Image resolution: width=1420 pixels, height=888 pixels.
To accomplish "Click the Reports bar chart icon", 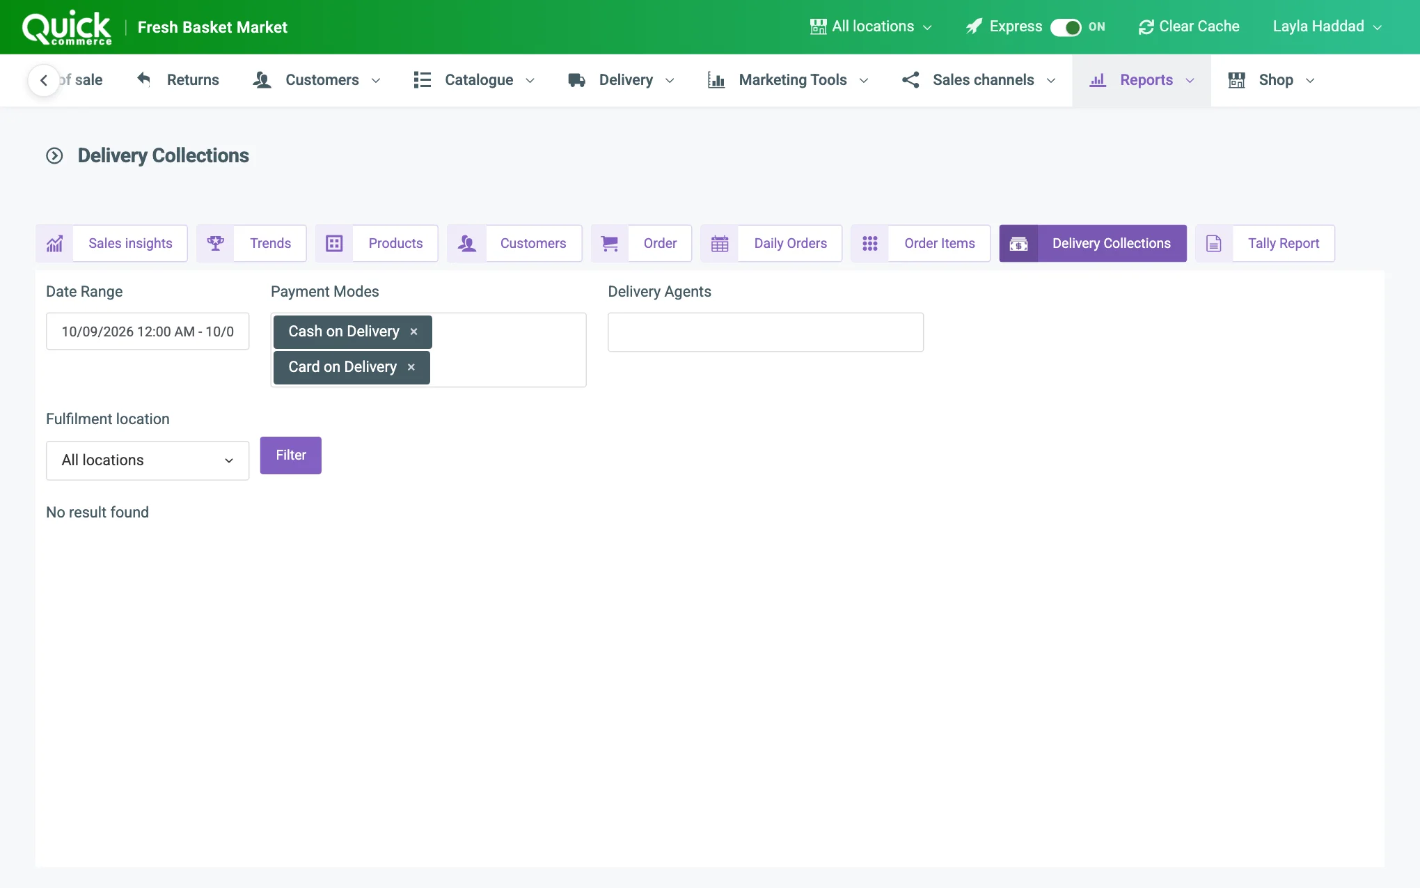I will (1098, 80).
